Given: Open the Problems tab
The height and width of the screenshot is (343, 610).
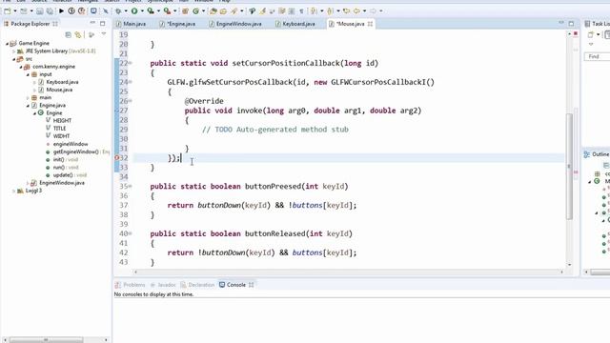Looking at the screenshot, I should click(131, 285).
